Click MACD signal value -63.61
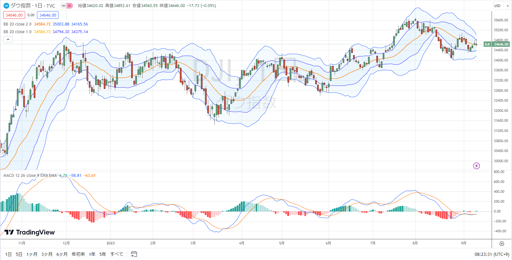512x260 pixels. pyautogui.click(x=90, y=176)
